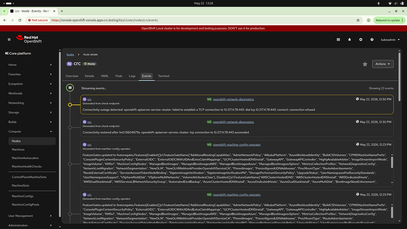Screen dimensions: 407x229
Task: Open the browser tab search dropdown
Action: (x=4, y=11)
